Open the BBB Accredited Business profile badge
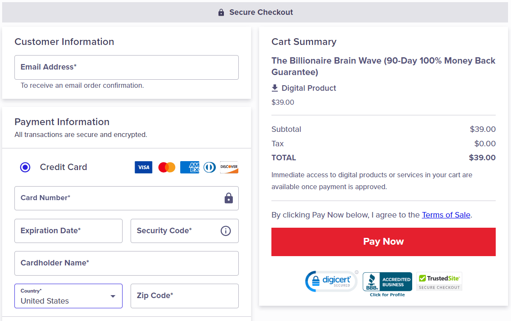The width and height of the screenshot is (511, 321). tap(387, 283)
